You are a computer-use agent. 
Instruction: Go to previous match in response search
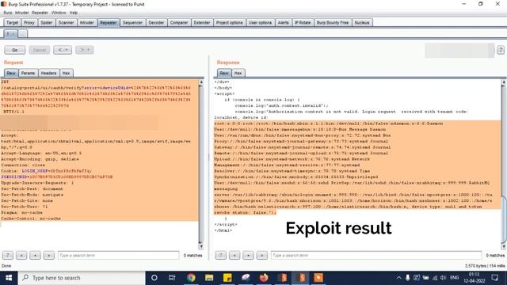pos(234,255)
